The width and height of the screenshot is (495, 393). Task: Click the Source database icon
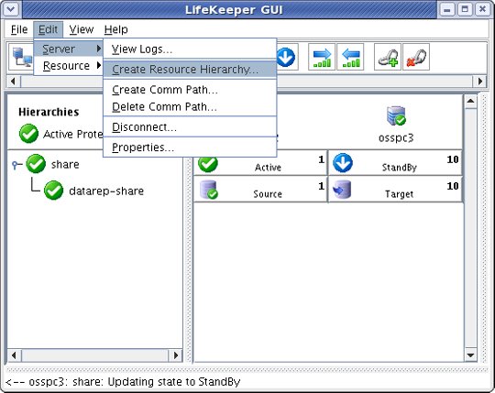[x=209, y=190]
